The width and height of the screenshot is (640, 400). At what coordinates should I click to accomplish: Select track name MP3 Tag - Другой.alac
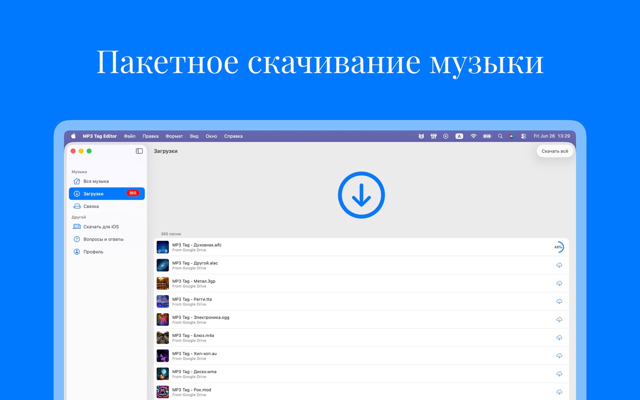(195, 263)
